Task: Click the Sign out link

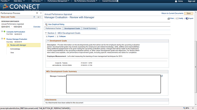Action: pyautogui.click(x=191, y=1)
